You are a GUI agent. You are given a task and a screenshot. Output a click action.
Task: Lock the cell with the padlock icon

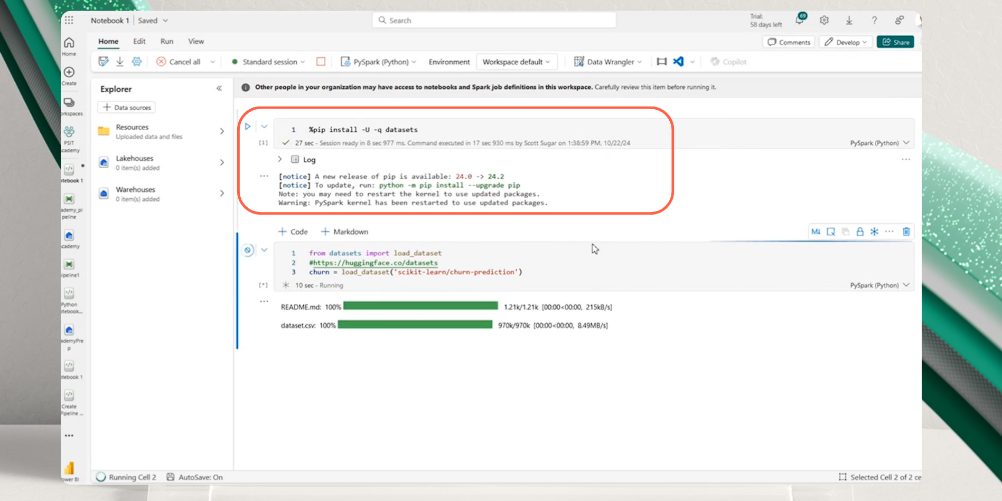(x=860, y=232)
